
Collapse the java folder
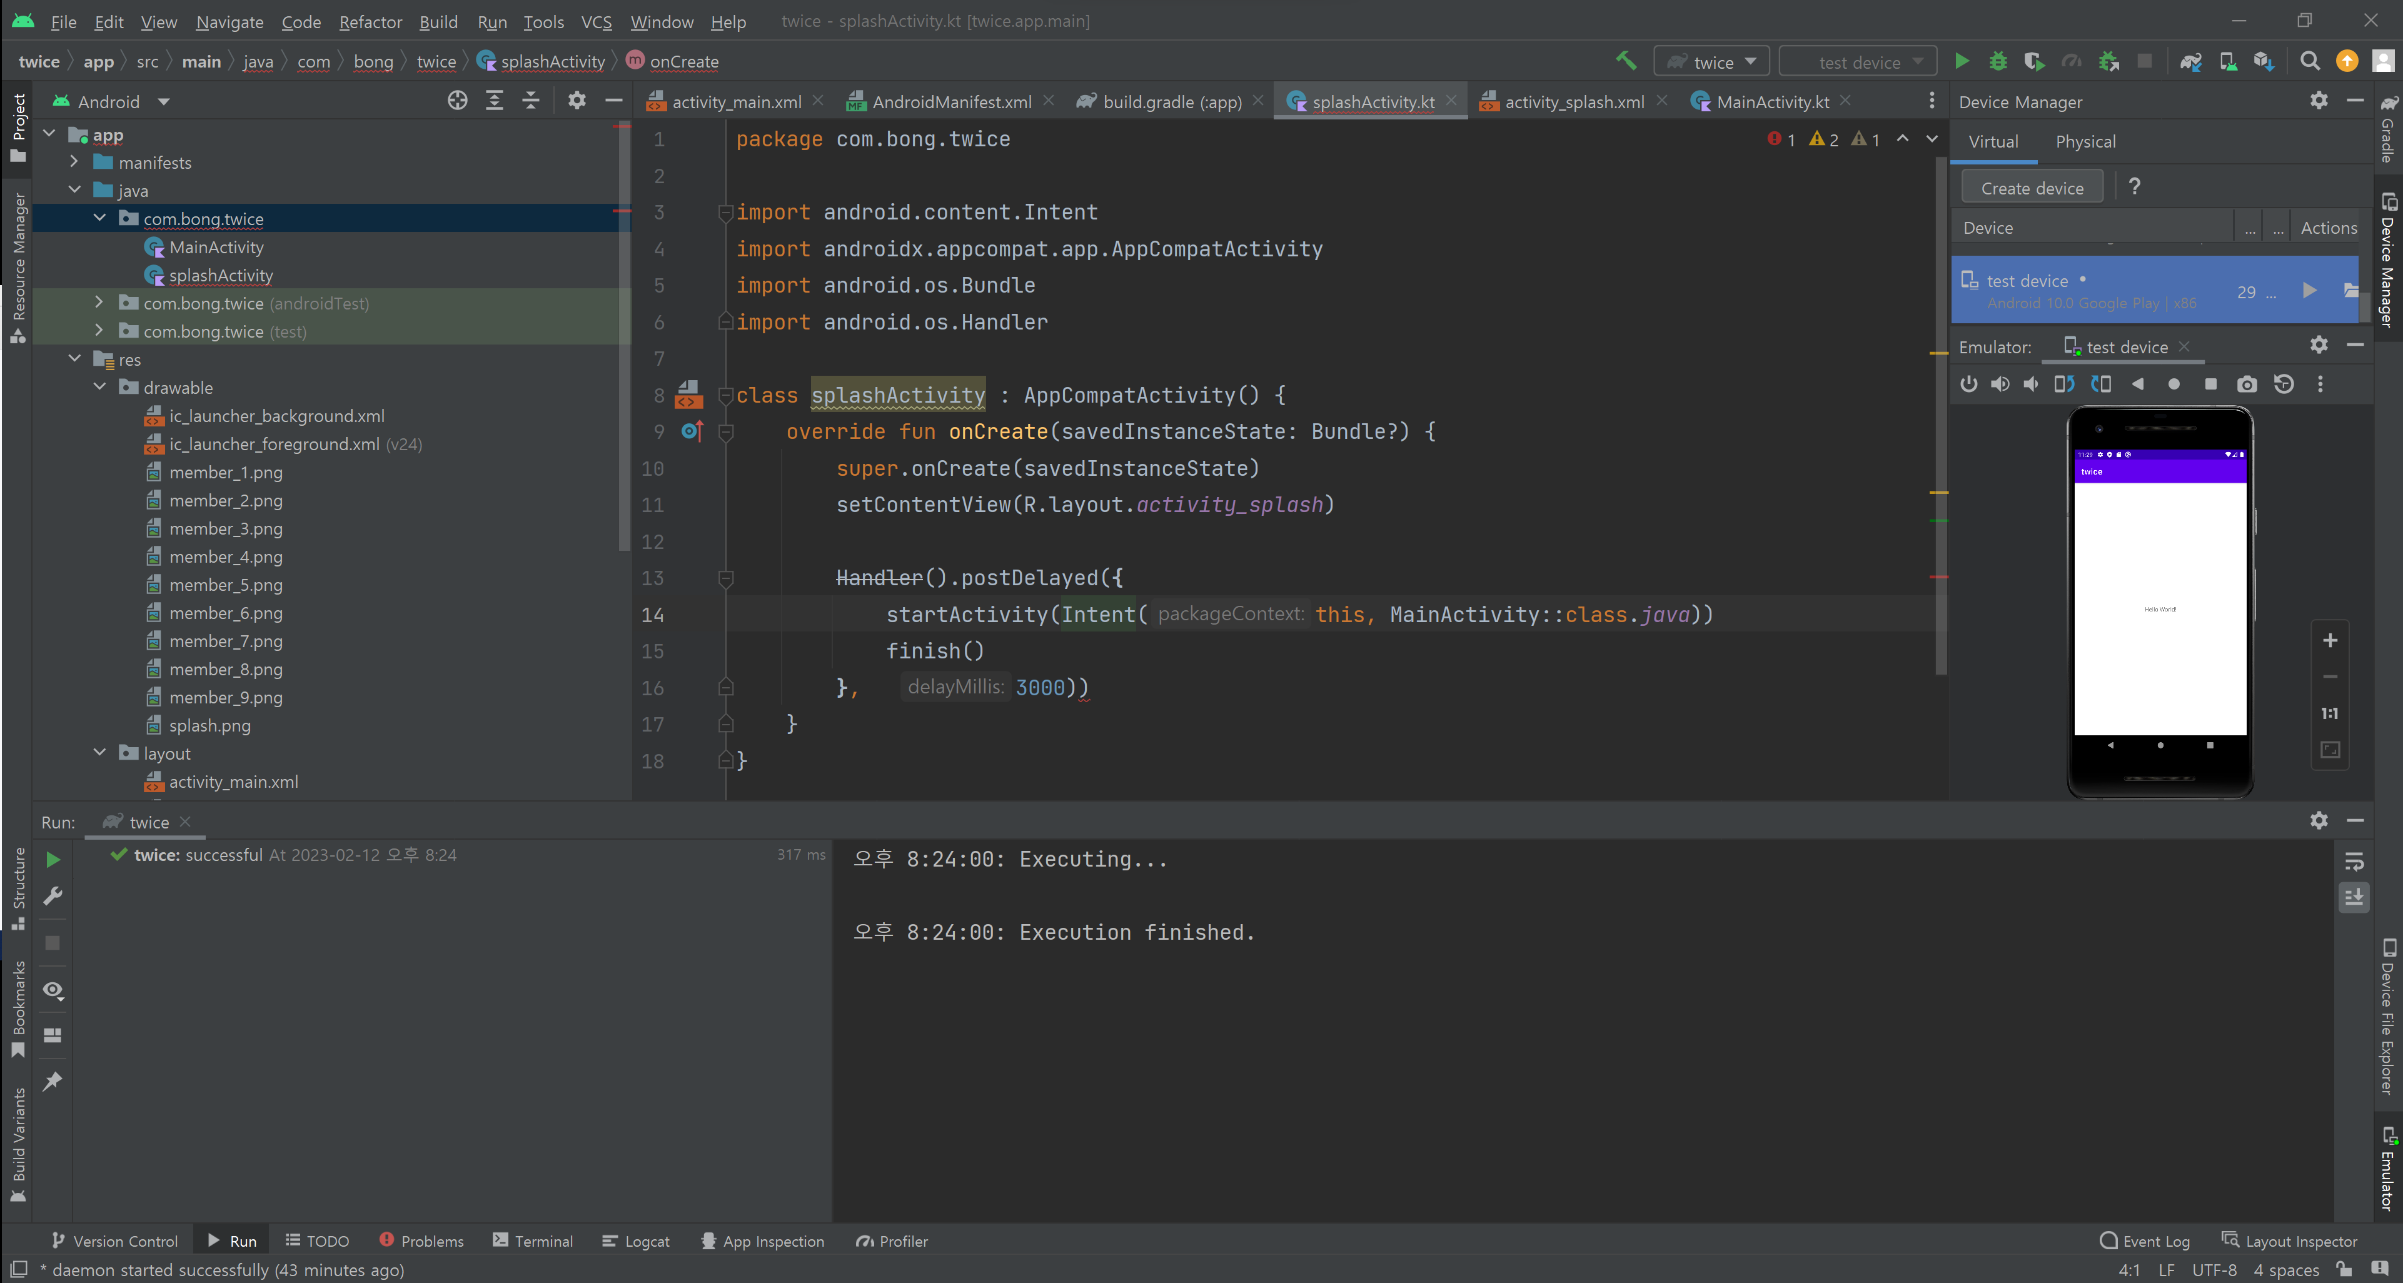click(74, 190)
